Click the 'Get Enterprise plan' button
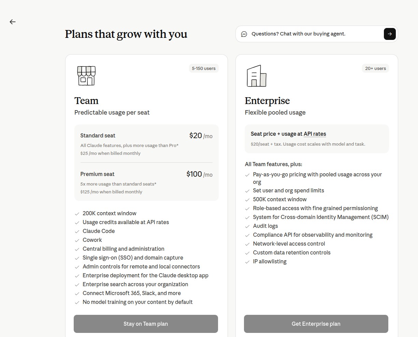This screenshot has width=418, height=337. tap(316, 324)
